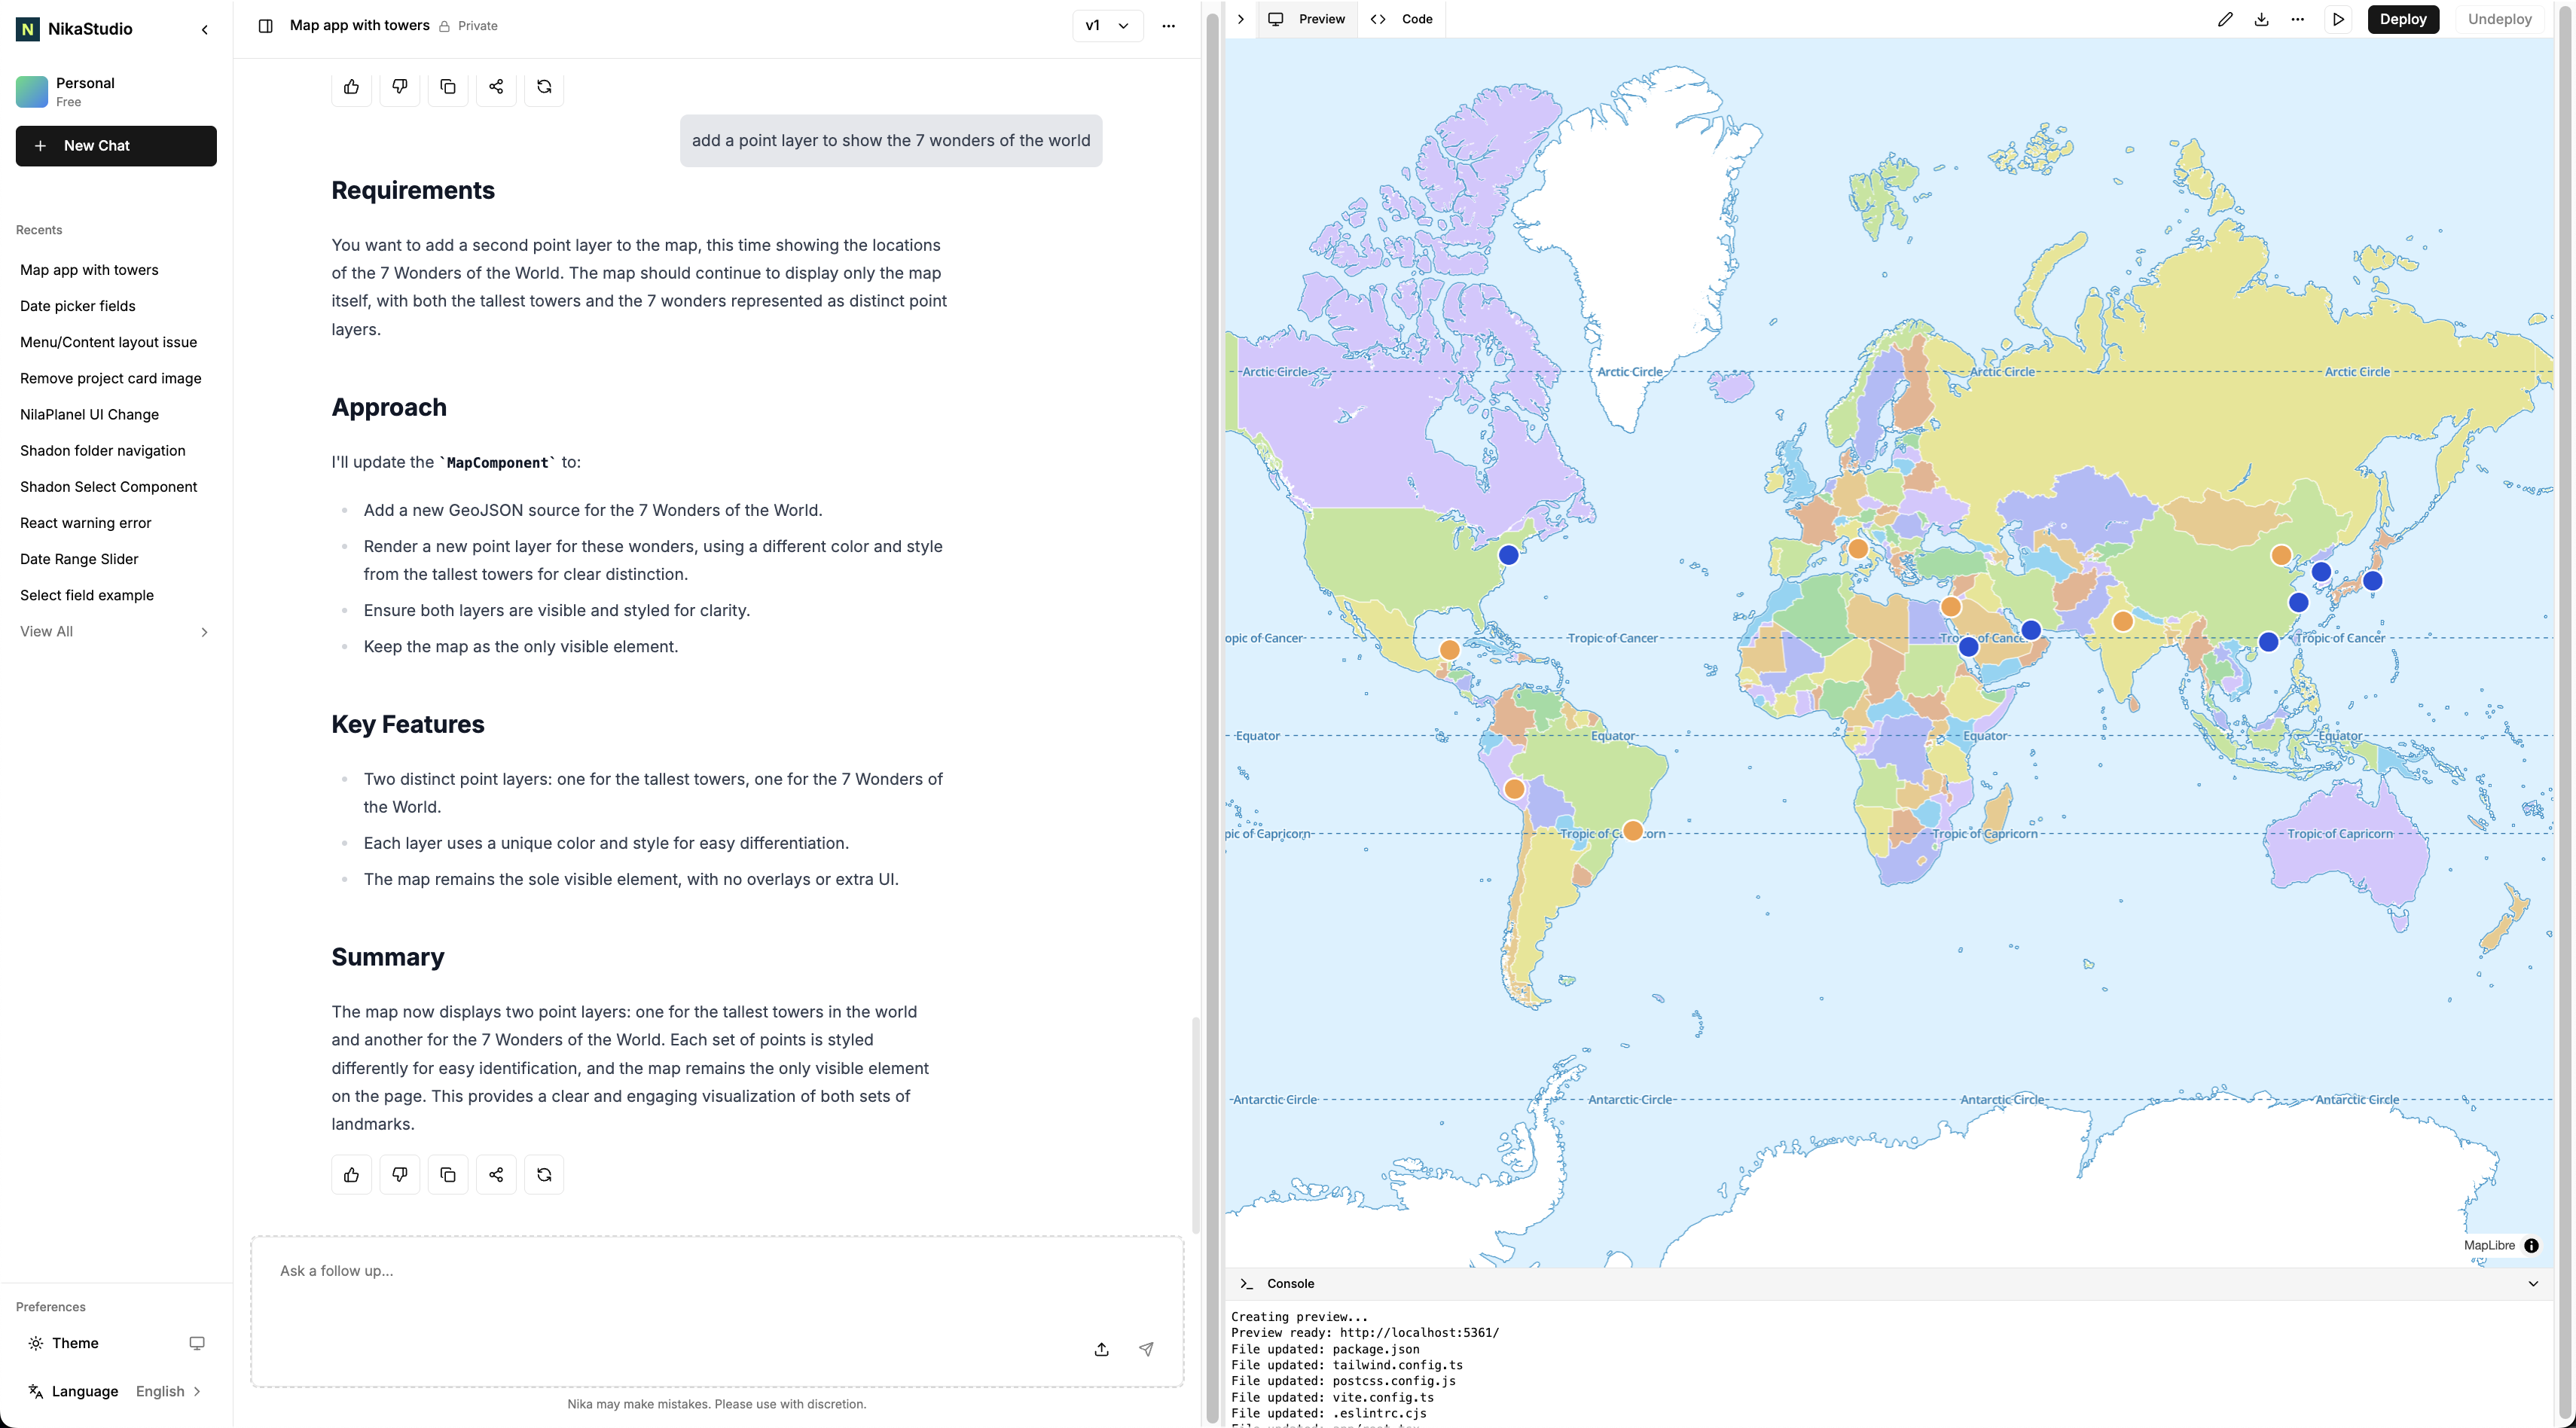Image resolution: width=2576 pixels, height=1428 pixels.
Task: Switch to the Preview tab
Action: 1307,19
